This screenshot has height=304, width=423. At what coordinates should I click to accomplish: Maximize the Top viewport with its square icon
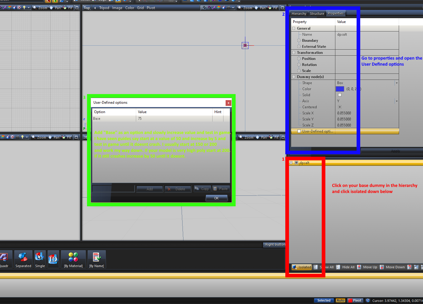[x=282, y=8]
